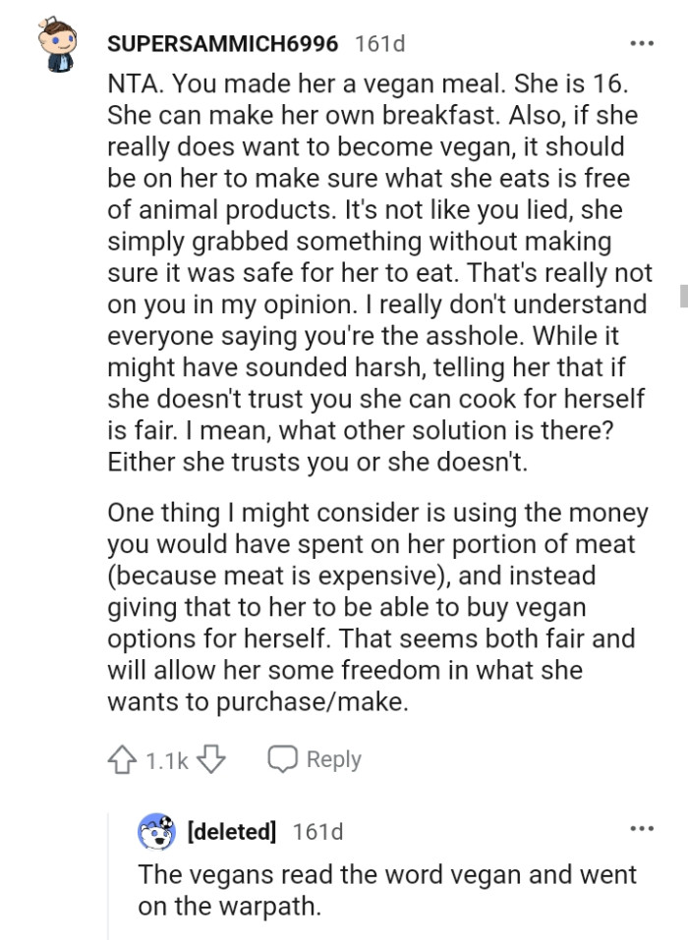Screen dimensions: 688x940
Task: Click SUPERSAMMICH6996's snoo avatar
Action: tap(57, 41)
